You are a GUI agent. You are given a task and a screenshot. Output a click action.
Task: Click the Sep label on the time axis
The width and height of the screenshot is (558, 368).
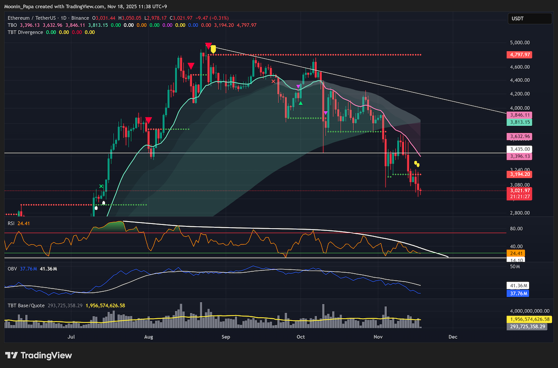click(226, 336)
